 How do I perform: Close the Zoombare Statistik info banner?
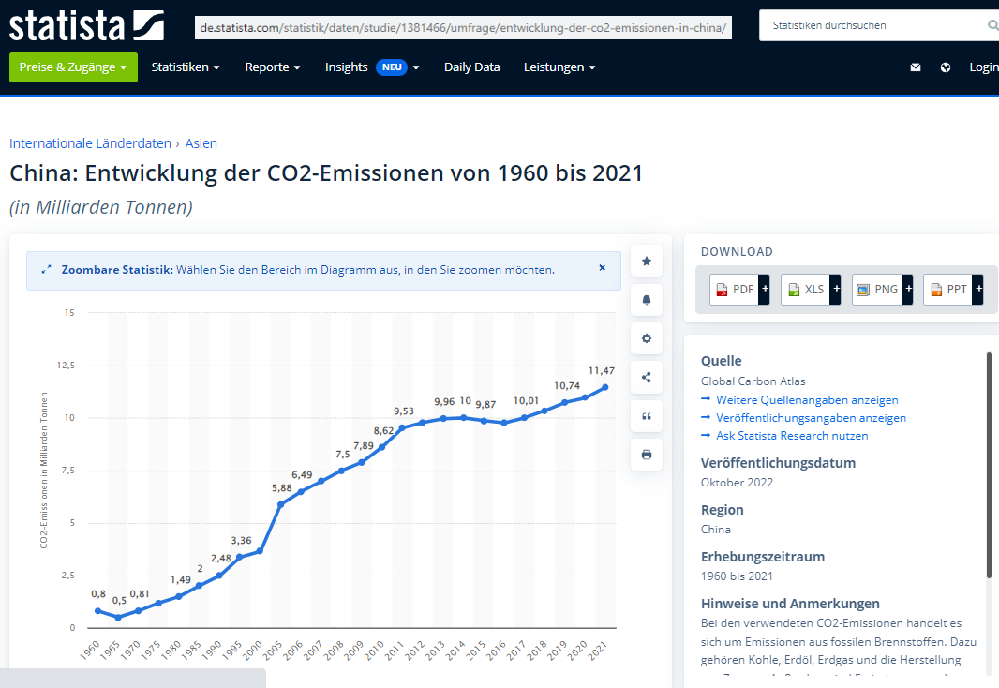[603, 268]
